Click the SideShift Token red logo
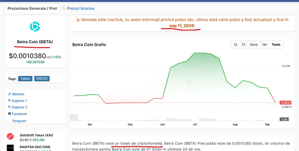The image size is (299, 151). 10,136
